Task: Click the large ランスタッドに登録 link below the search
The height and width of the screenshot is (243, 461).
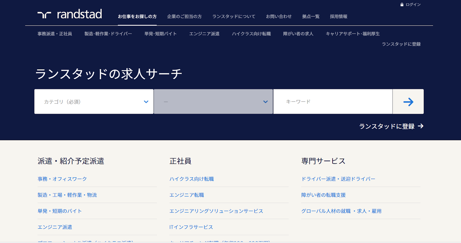Action: click(x=387, y=126)
